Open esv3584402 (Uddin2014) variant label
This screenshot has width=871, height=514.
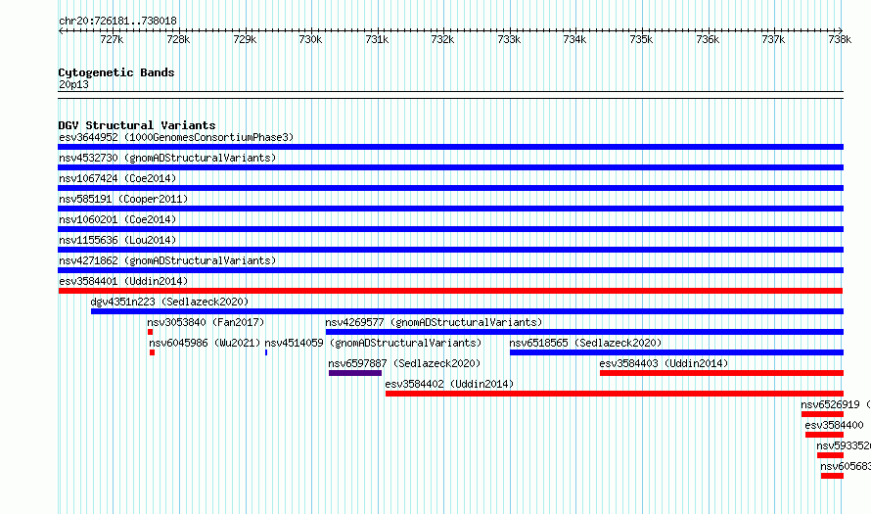449,384
